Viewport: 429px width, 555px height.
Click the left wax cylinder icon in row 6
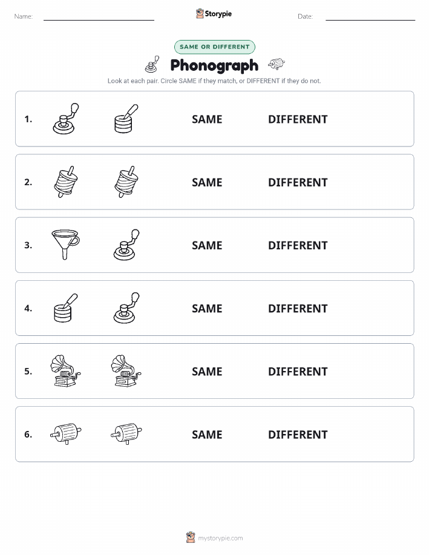[66, 433]
